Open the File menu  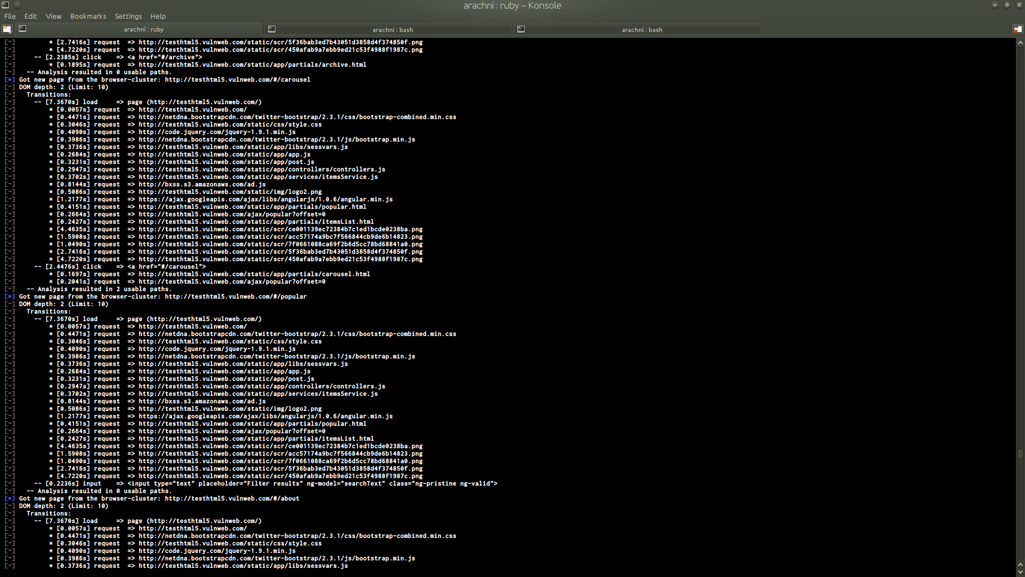coord(10,16)
